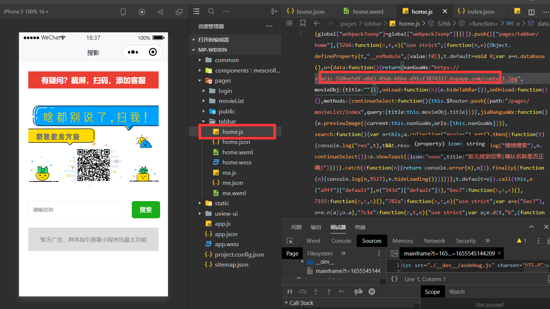
Task: Open the search panel magnifier icon
Action: [211, 12]
